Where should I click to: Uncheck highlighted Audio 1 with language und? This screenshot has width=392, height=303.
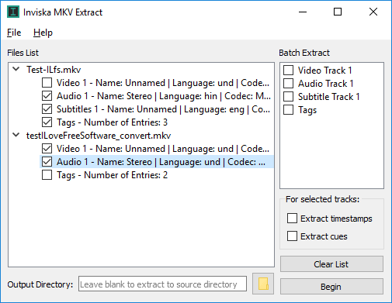pos(47,162)
